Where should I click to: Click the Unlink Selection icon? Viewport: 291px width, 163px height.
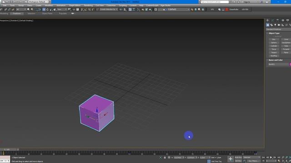click(x=9, y=10)
